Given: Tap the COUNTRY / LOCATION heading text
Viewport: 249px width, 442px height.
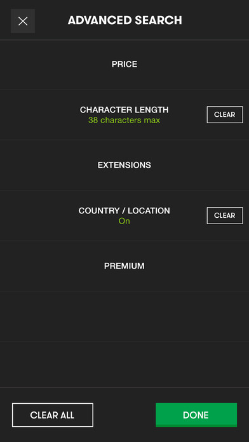Looking at the screenshot, I should pyautogui.click(x=124, y=211).
